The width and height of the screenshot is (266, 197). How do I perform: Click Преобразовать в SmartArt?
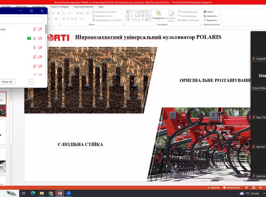107,20
